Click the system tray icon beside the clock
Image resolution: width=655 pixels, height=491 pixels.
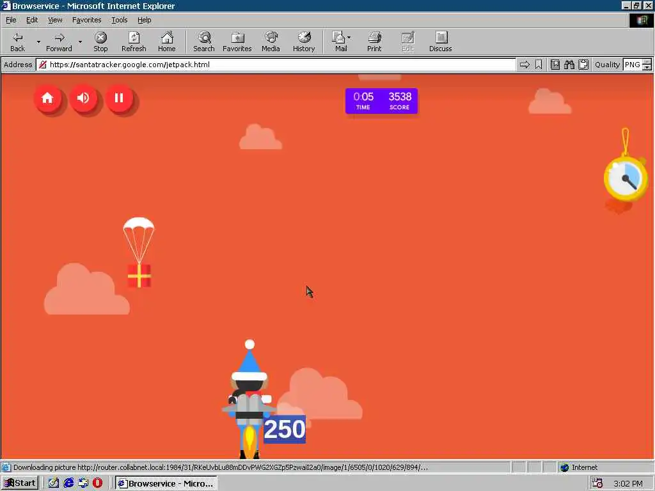pyautogui.click(x=598, y=483)
